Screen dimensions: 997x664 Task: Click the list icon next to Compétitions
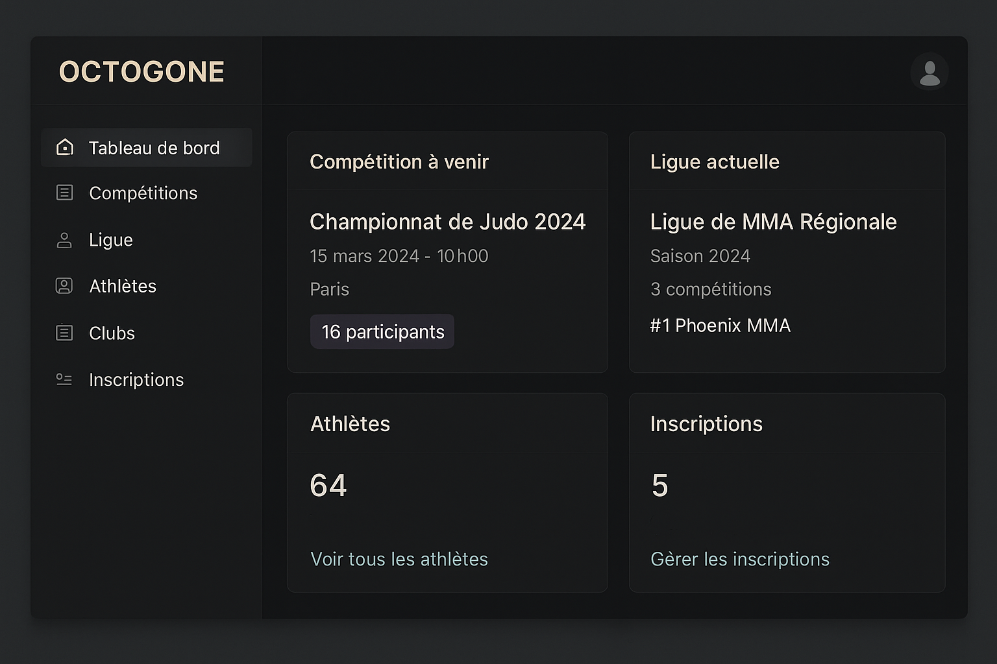coord(64,193)
